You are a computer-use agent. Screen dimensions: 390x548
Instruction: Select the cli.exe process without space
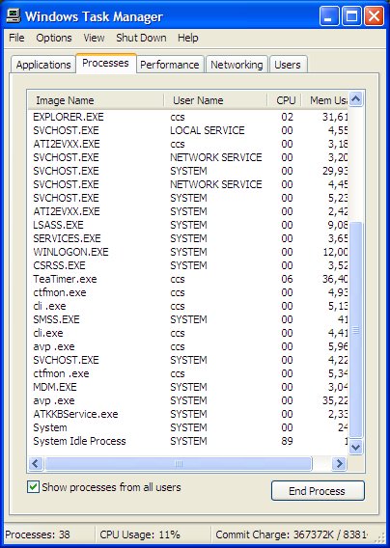(188, 333)
